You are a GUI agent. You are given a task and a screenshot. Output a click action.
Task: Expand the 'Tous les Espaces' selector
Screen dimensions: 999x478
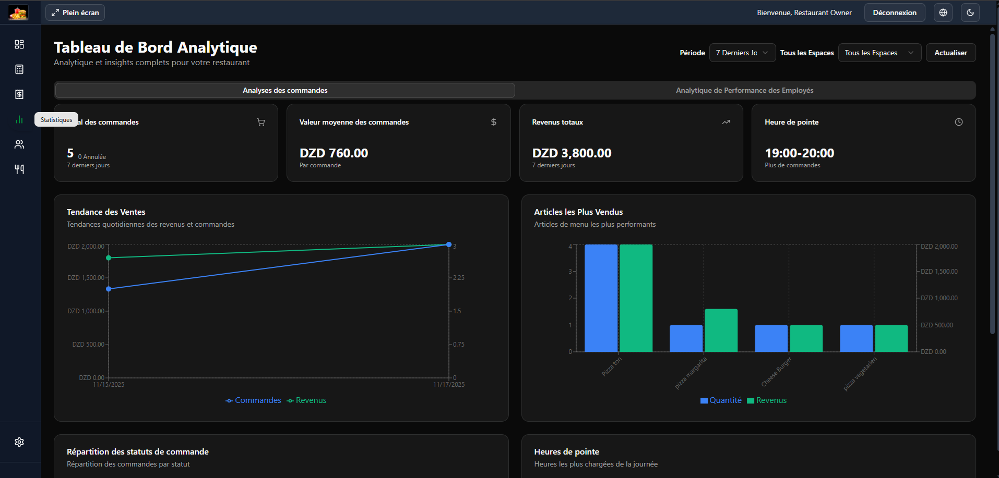click(879, 53)
